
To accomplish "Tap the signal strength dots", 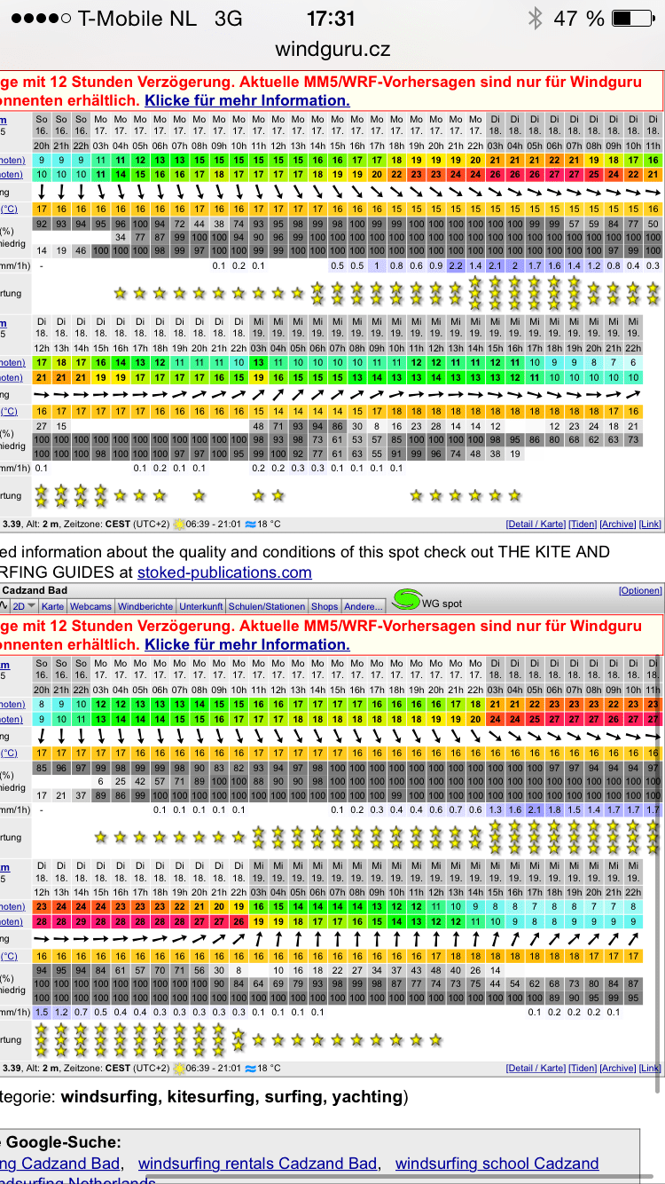I will point(41,19).
